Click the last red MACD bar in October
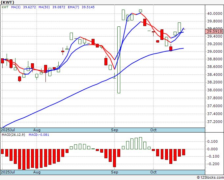The width and height of the screenshot is (224, 180). pos(183,152)
